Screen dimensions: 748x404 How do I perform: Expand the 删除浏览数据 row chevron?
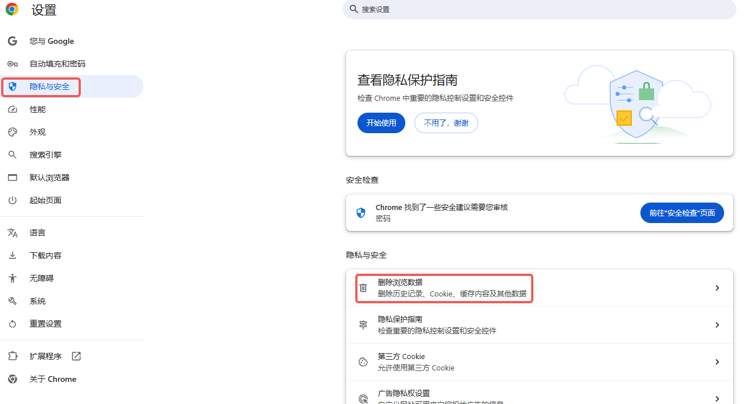point(717,287)
